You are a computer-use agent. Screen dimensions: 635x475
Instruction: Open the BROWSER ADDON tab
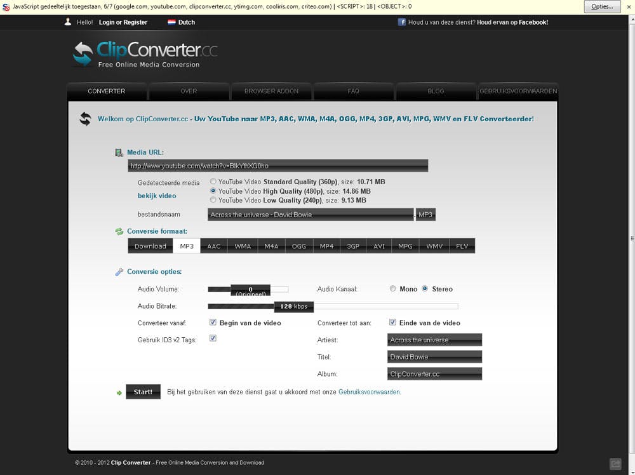coord(271,91)
